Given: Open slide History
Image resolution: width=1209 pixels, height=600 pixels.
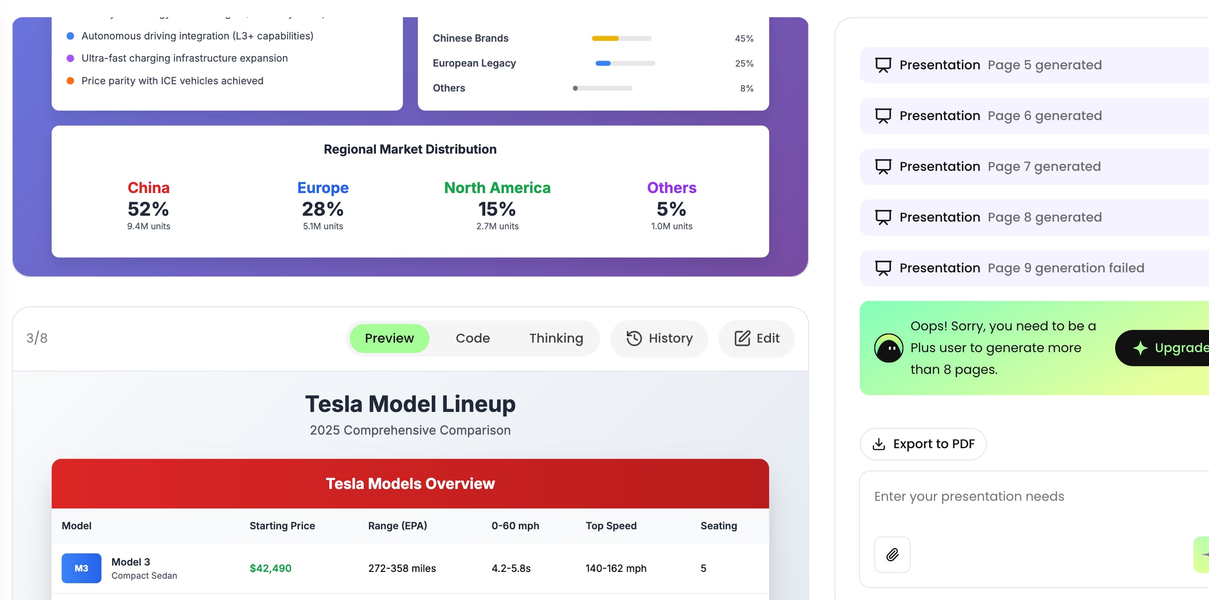Looking at the screenshot, I should click(x=659, y=338).
